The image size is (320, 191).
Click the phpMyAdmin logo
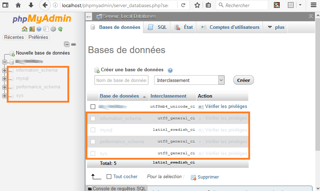click(42, 19)
